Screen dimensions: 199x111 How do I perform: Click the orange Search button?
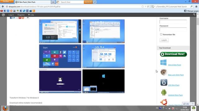pyautogui.click(x=88, y=2)
